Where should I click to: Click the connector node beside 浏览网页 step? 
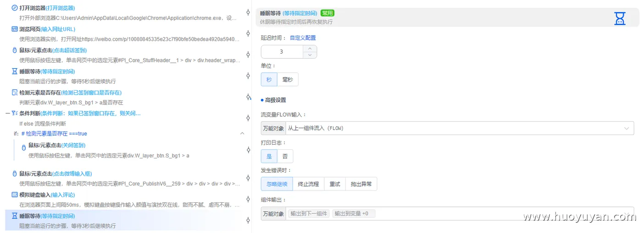coord(248,33)
